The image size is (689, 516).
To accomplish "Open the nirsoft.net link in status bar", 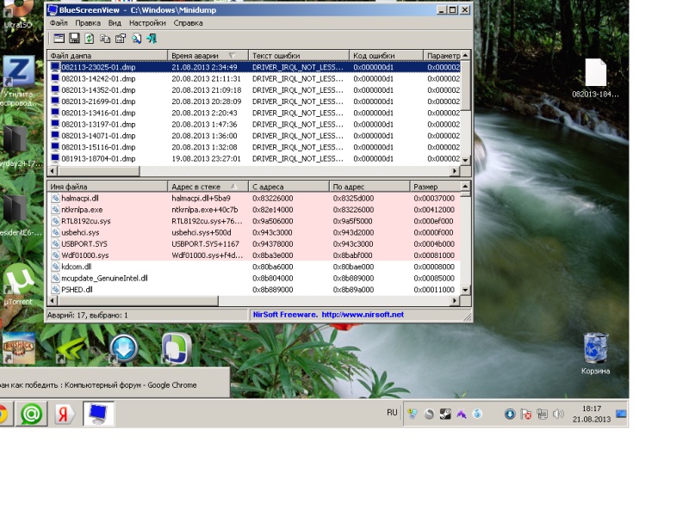I will point(362,315).
